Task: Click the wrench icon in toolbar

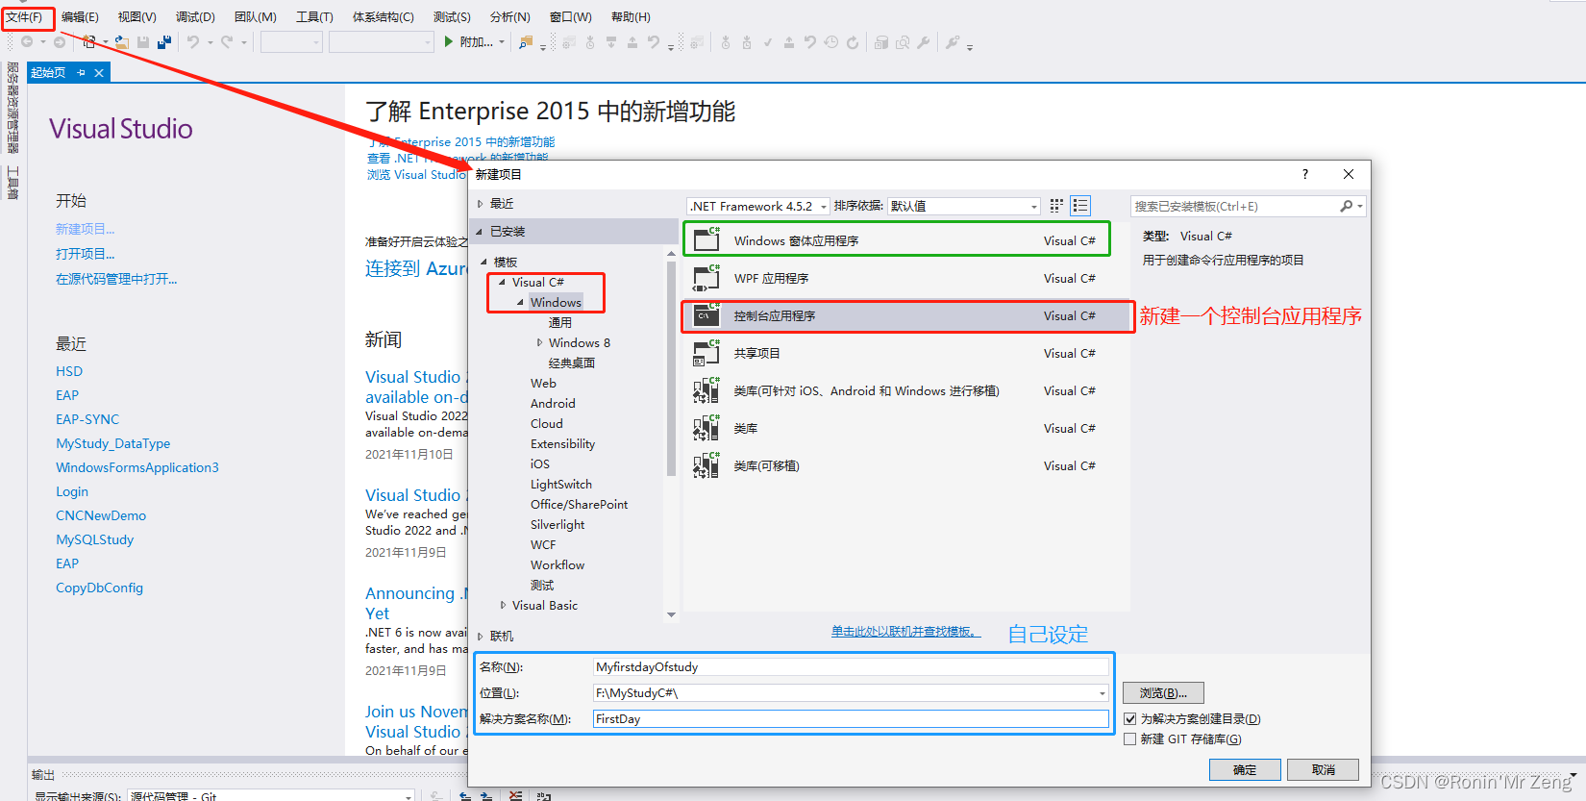Action: (923, 42)
